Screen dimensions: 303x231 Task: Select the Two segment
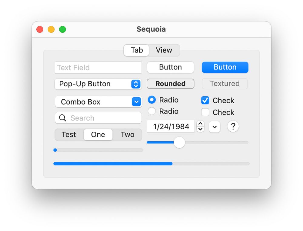click(127, 135)
